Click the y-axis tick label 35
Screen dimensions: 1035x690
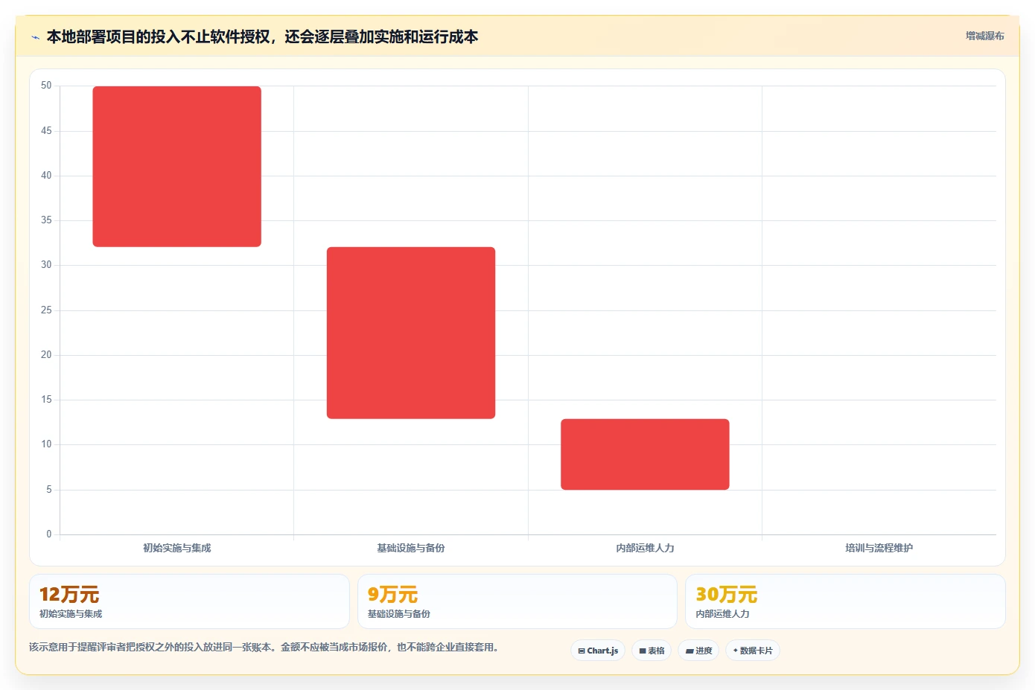click(x=46, y=220)
